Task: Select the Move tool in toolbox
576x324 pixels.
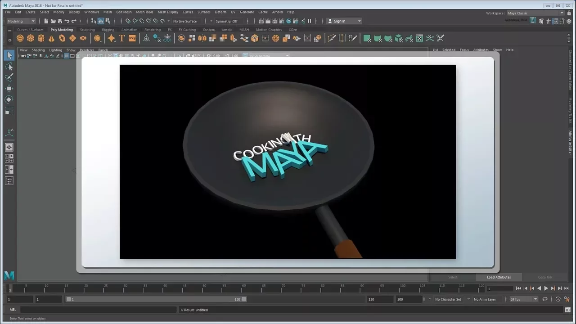Action: 9,89
